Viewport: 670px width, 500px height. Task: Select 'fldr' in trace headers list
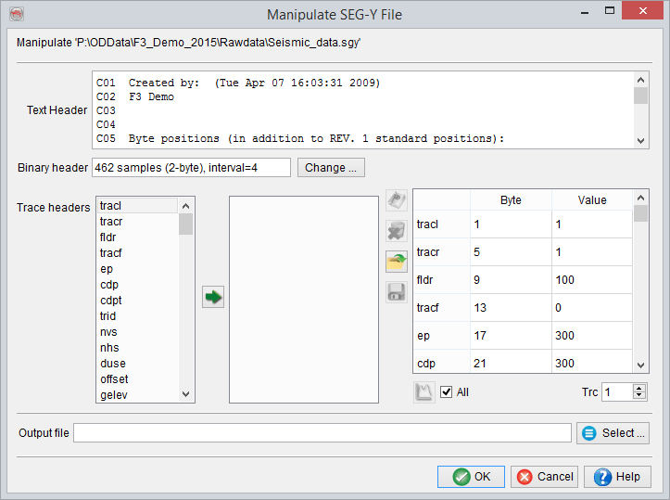pos(108,237)
